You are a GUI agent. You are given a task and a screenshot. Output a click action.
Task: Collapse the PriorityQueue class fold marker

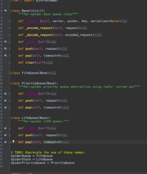10,83
